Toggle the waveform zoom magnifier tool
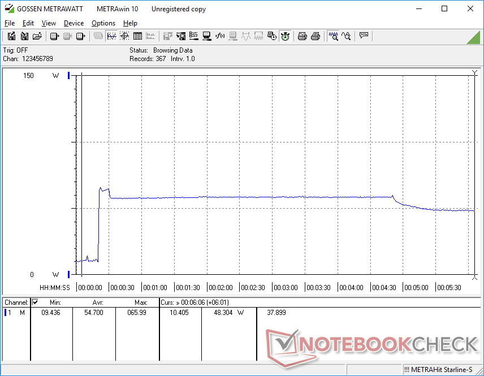 coord(334,36)
